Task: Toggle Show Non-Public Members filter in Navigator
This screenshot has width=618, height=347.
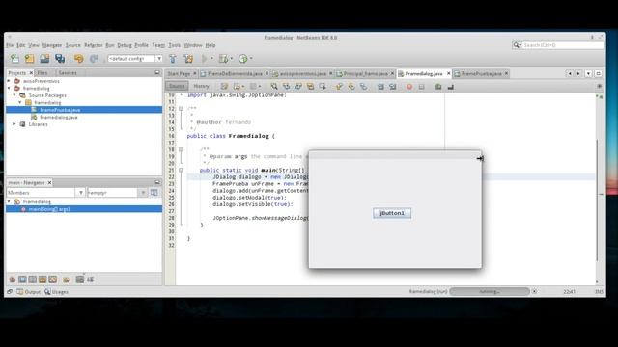Action: 42,280
